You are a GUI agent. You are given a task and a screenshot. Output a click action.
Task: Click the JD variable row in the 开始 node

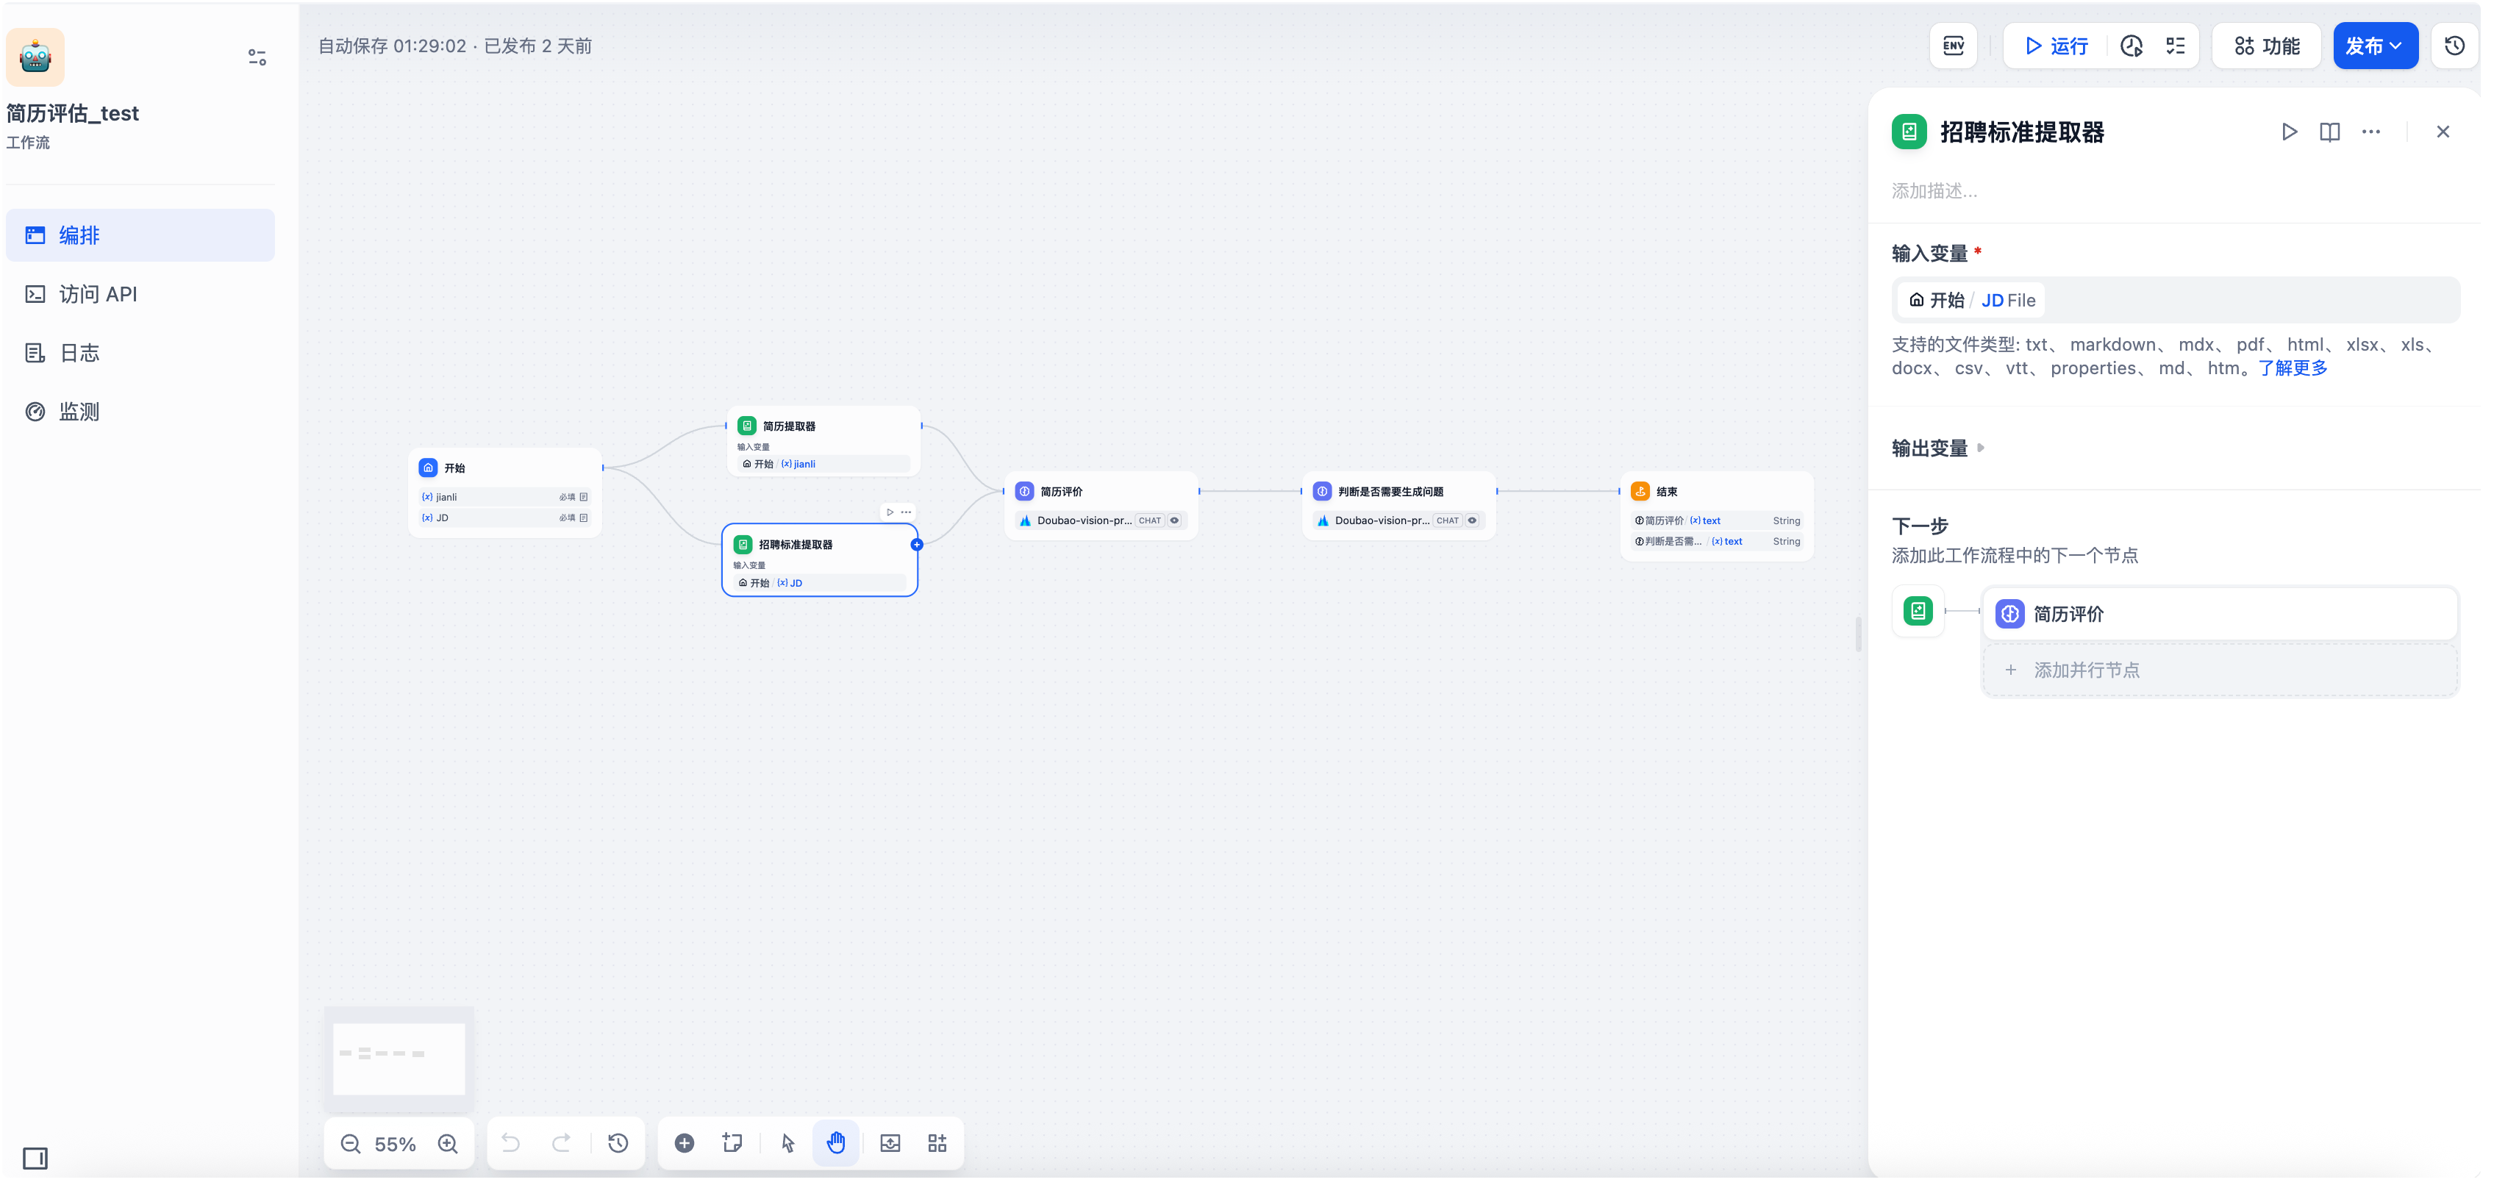(x=505, y=518)
